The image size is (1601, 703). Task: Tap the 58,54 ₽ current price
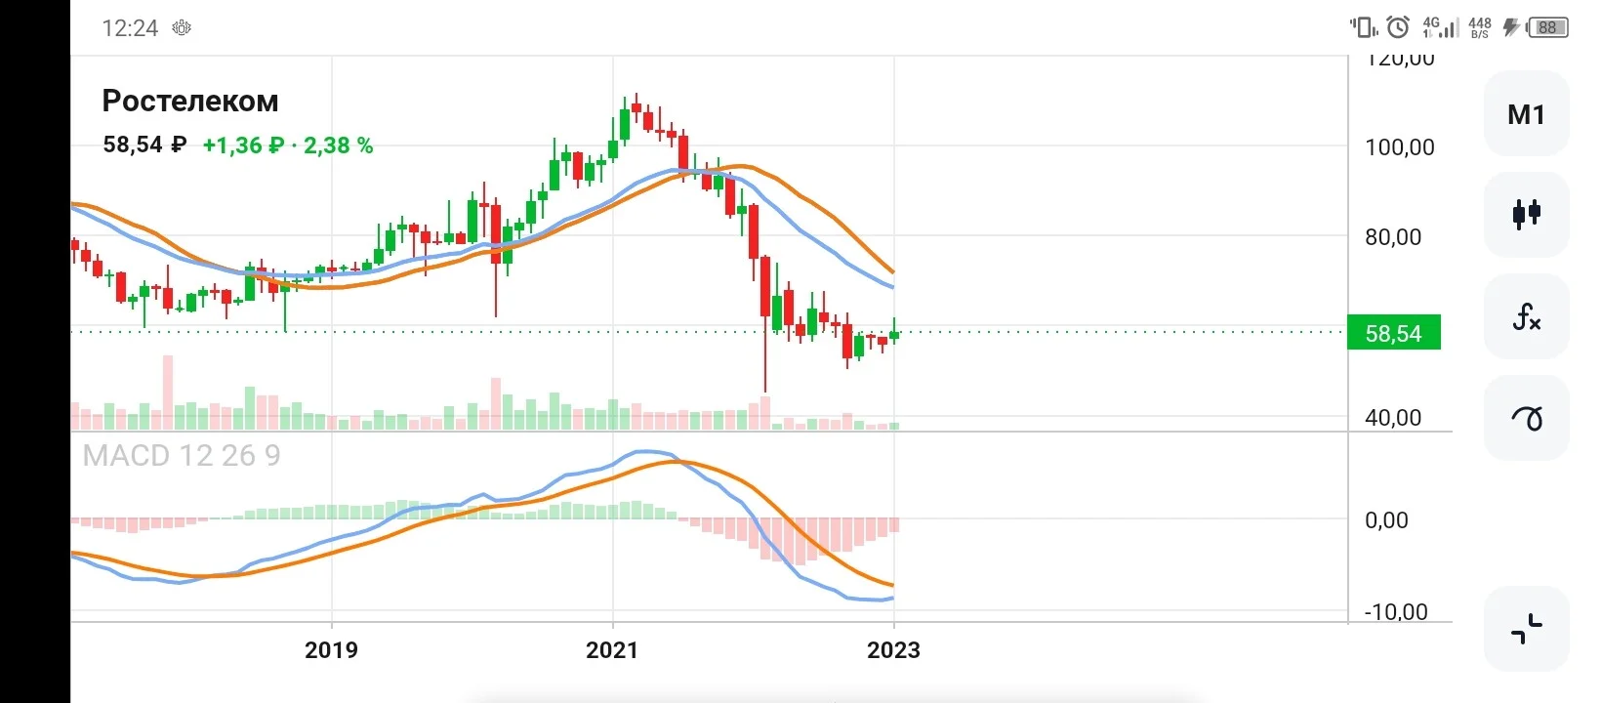point(144,145)
